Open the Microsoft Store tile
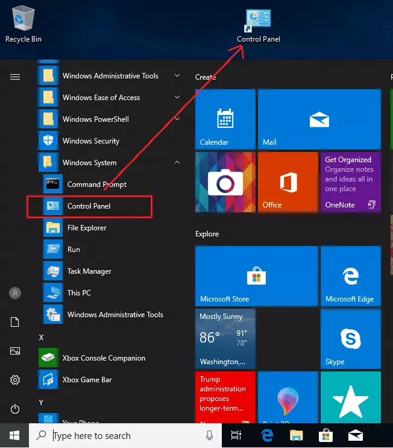 point(257,276)
